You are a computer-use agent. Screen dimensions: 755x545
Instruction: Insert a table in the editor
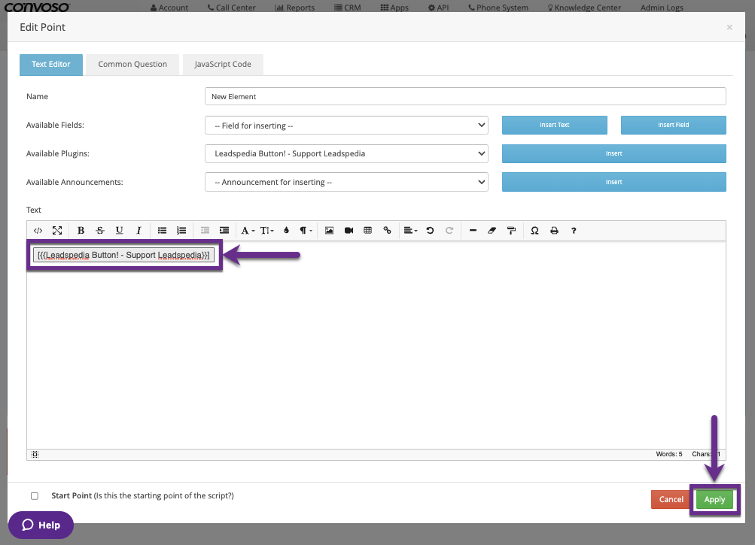tap(368, 231)
